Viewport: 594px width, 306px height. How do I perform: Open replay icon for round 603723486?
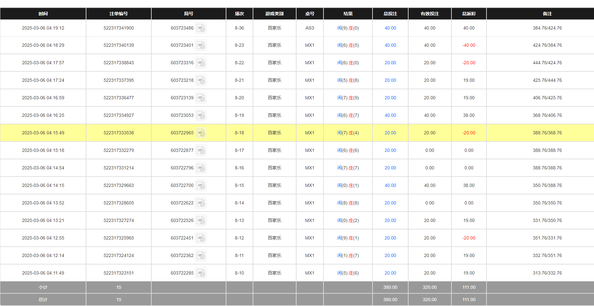click(x=201, y=28)
